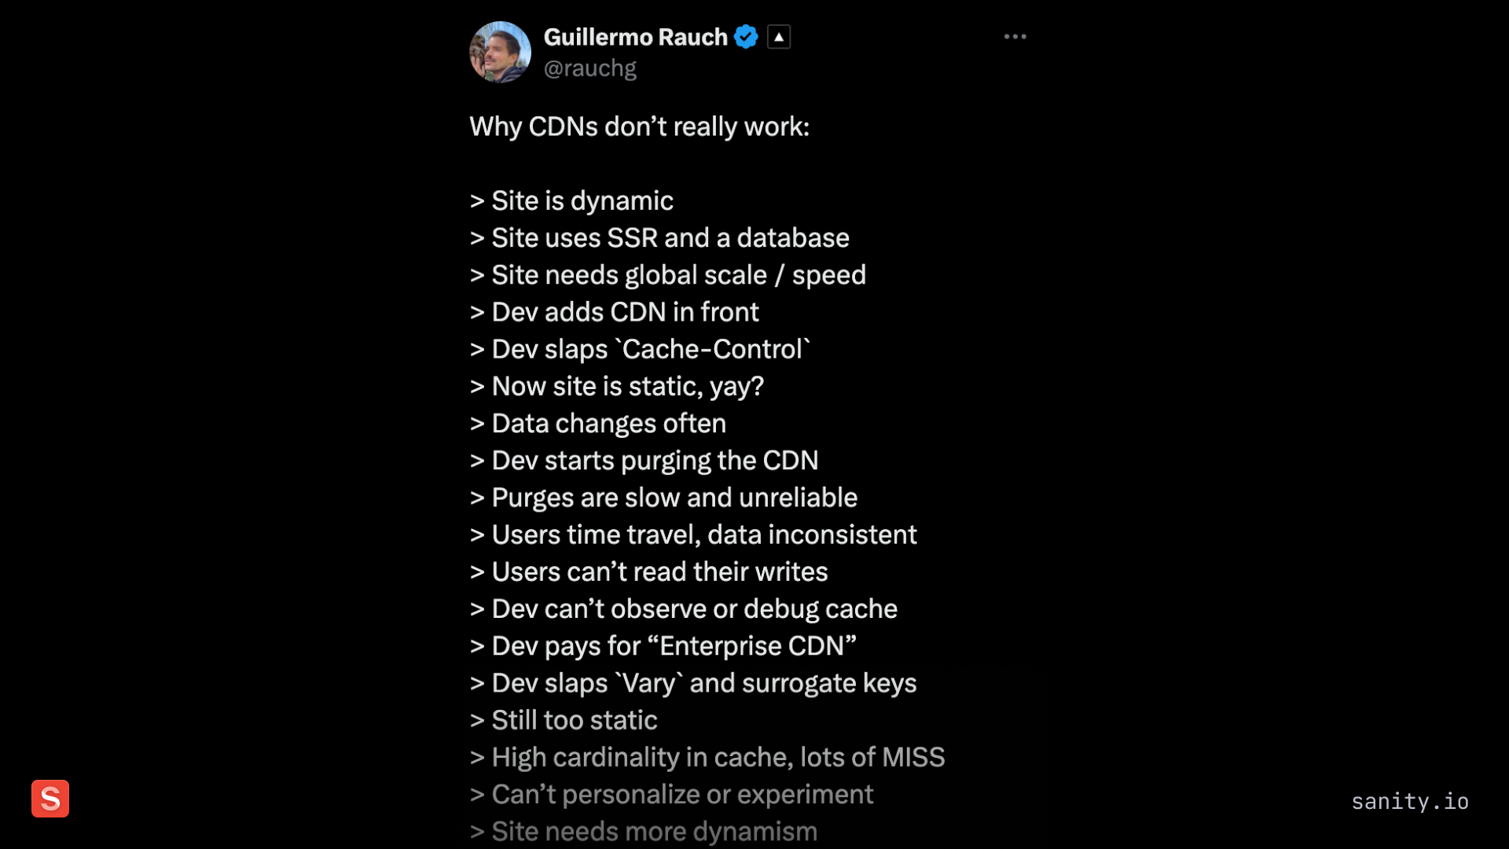Select the verified badge next to Guillermo Rauch
The image size is (1509, 849).
coord(746,36)
